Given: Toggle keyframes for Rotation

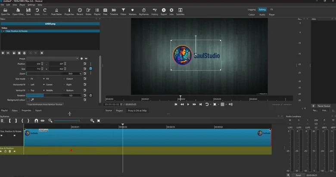Looking at the screenshot, I should pyautogui.click(x=90, y=95).
